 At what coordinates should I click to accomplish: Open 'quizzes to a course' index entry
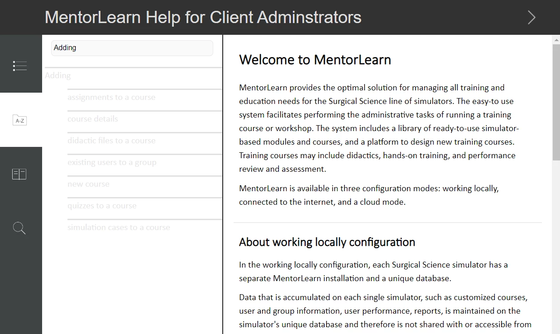(102, 206)
